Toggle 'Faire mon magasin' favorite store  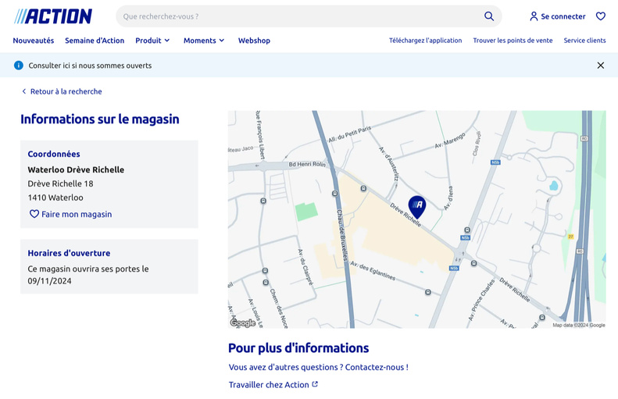70,214
